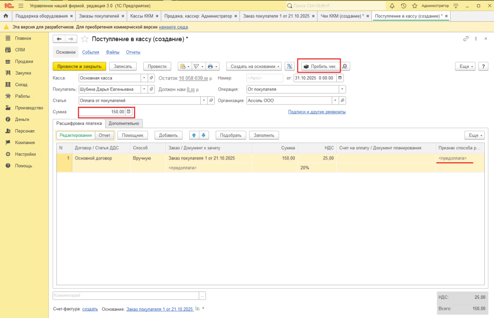Image resolution: width=494 pixels, height=318 pixels.
Task: Click the calculator icon in the Сумма field
Action: point(129,112)
